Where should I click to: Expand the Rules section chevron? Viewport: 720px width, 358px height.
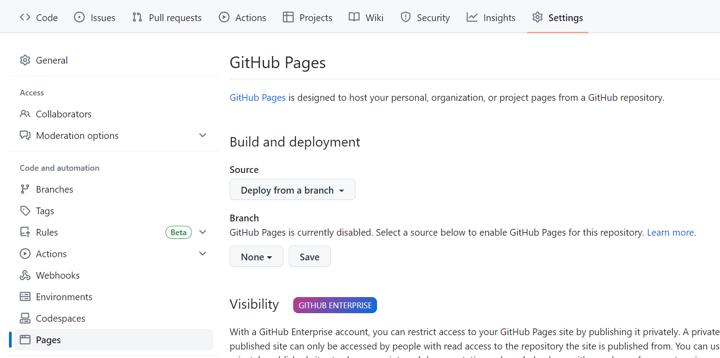(x=203, y=232)
